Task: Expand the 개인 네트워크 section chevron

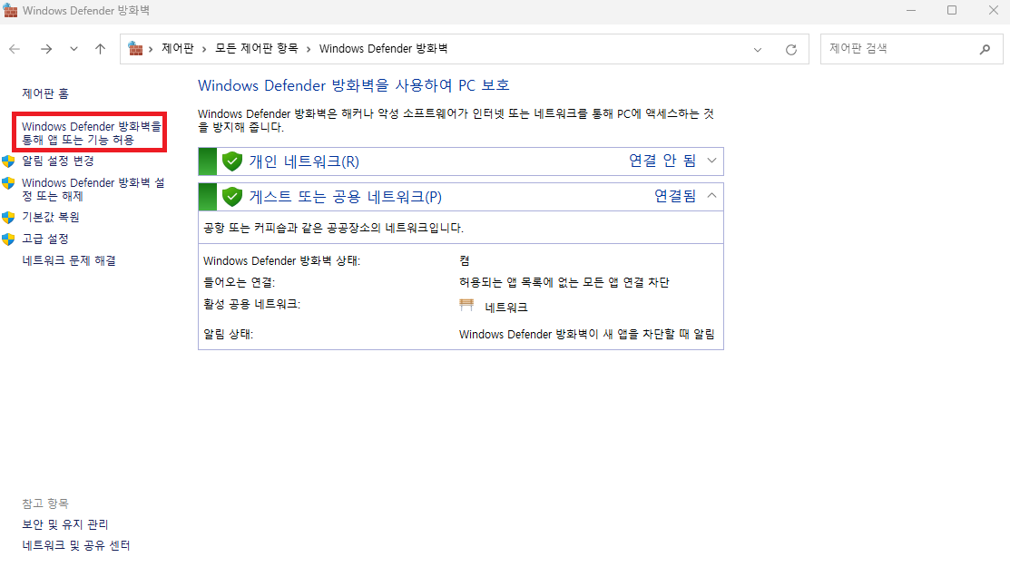Action: point(711,161)
